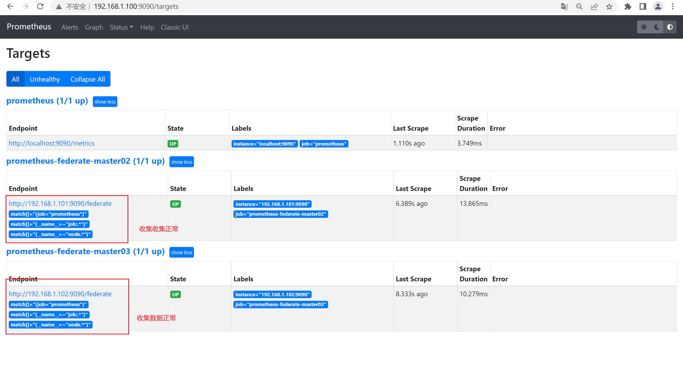The height and width of the screenshot is (376, 683).
Task: Click the Collapse All button
Action: coord(88,79)
